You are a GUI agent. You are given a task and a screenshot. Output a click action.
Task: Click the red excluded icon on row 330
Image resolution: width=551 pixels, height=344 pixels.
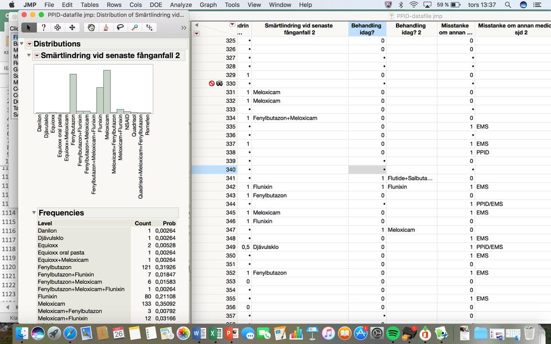tap(211, 83)
